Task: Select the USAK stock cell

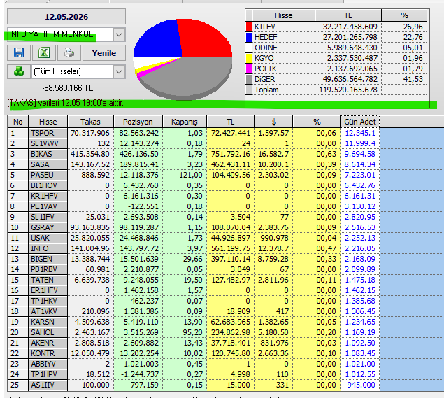Action: coord(48,238)
